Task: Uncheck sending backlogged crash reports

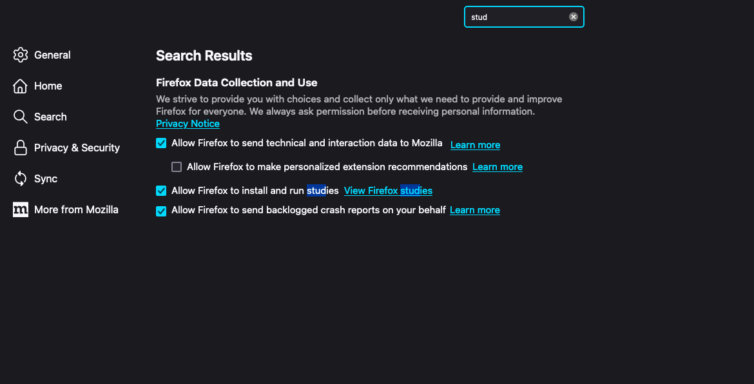Action: pos(161,211)
